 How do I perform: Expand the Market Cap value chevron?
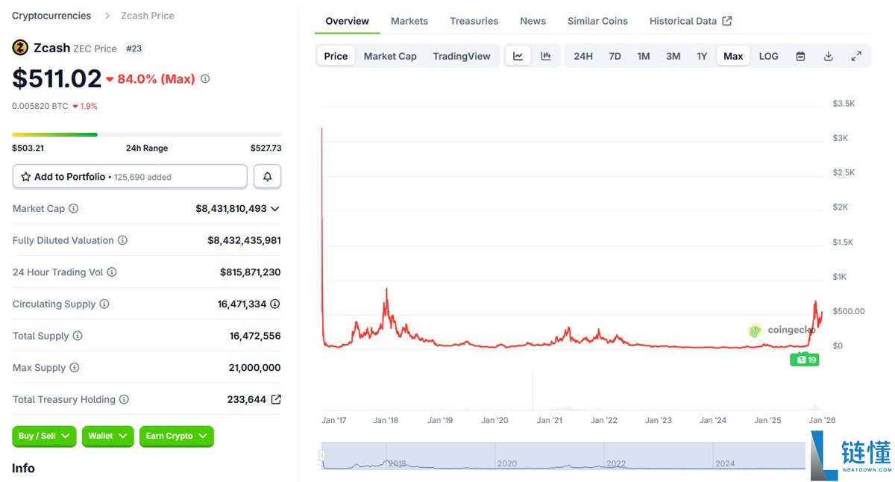[275, 209]
